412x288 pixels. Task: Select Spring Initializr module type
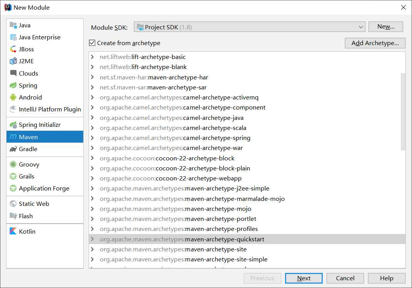45,125
